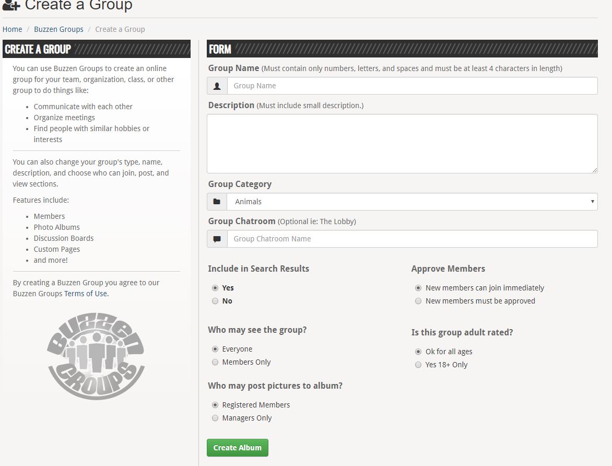Viewport: 612px width, 466px height.
Task: Choose New members can join immediately
Action: (x=418, y=288)
